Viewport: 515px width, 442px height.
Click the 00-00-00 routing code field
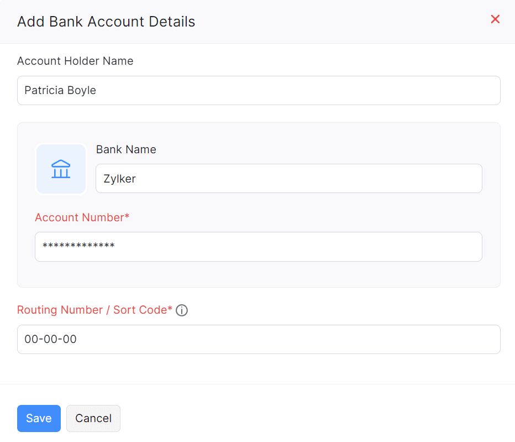[x=259, y=339]
